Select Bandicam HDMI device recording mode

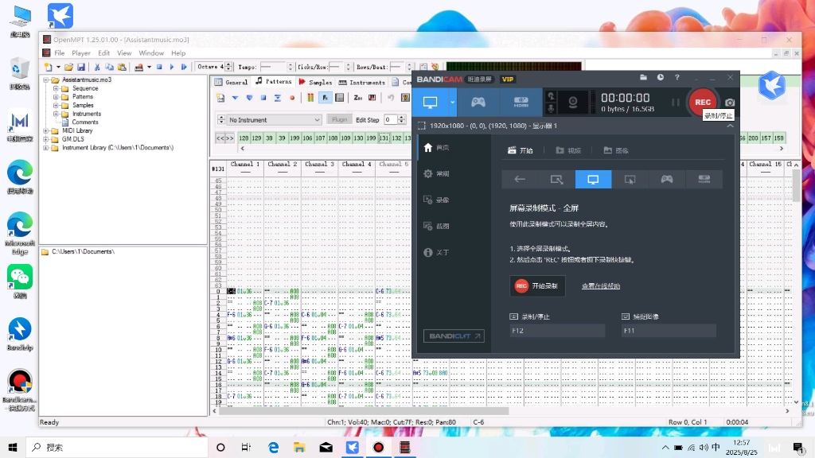pyautogui.click(x=521, y=103)
